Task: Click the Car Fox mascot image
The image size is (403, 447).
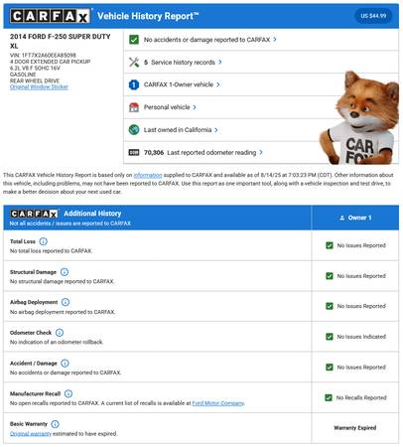Action: click(x=359, y=118)
